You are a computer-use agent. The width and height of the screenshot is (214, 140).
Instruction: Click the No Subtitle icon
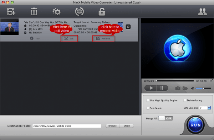point(25,33)
